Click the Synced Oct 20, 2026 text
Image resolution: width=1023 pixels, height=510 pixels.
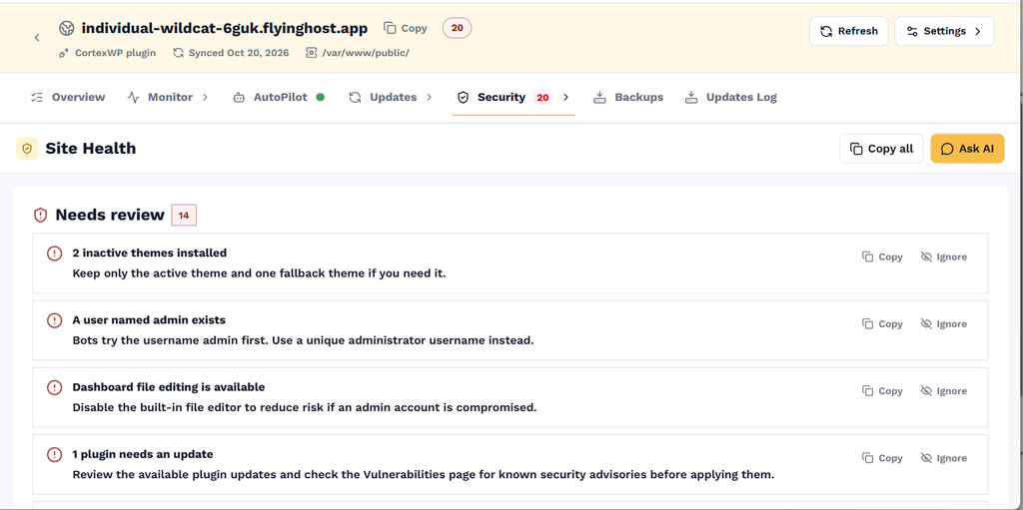tap(238, 53)
